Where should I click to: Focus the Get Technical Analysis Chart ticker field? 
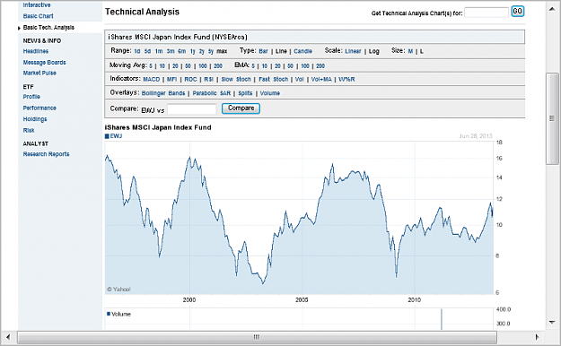coord(486,13)
